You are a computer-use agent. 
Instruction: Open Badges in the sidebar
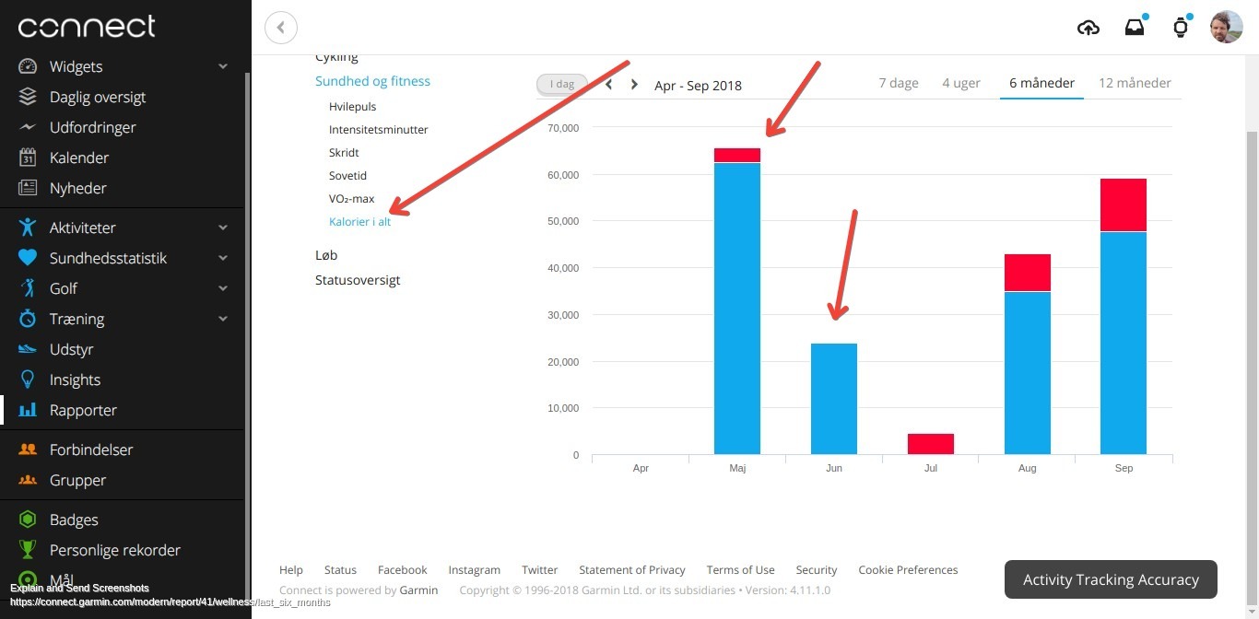point(74,520)
